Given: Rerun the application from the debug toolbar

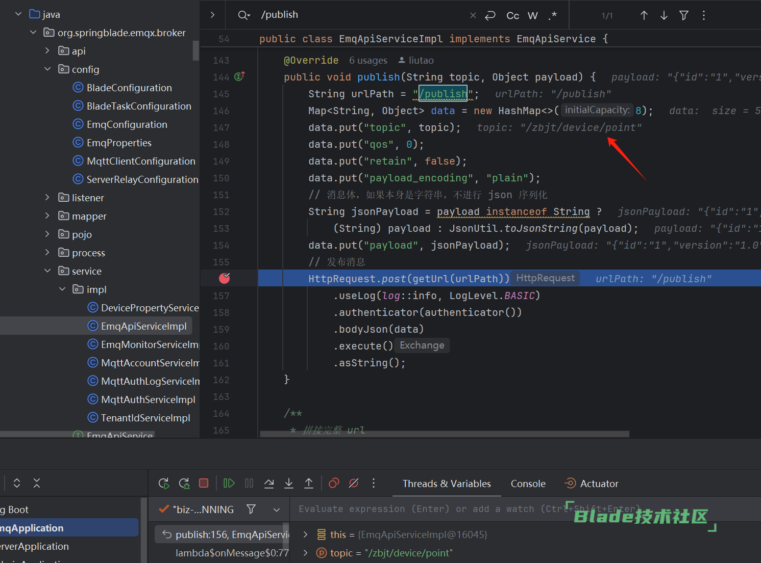Looking at the screenshot, I should pyautogui.click(x=164, y=484).
